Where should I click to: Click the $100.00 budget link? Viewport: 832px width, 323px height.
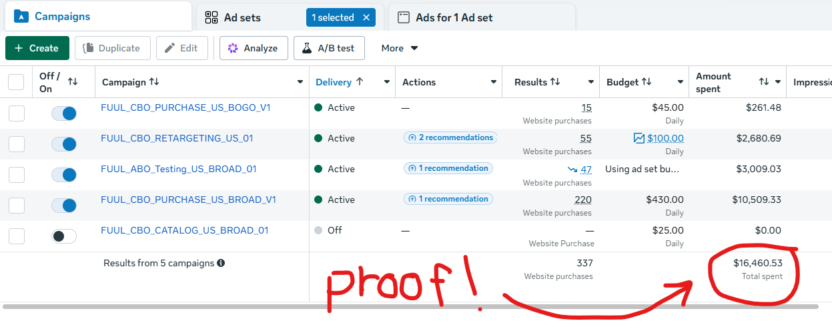click(665, 138)
